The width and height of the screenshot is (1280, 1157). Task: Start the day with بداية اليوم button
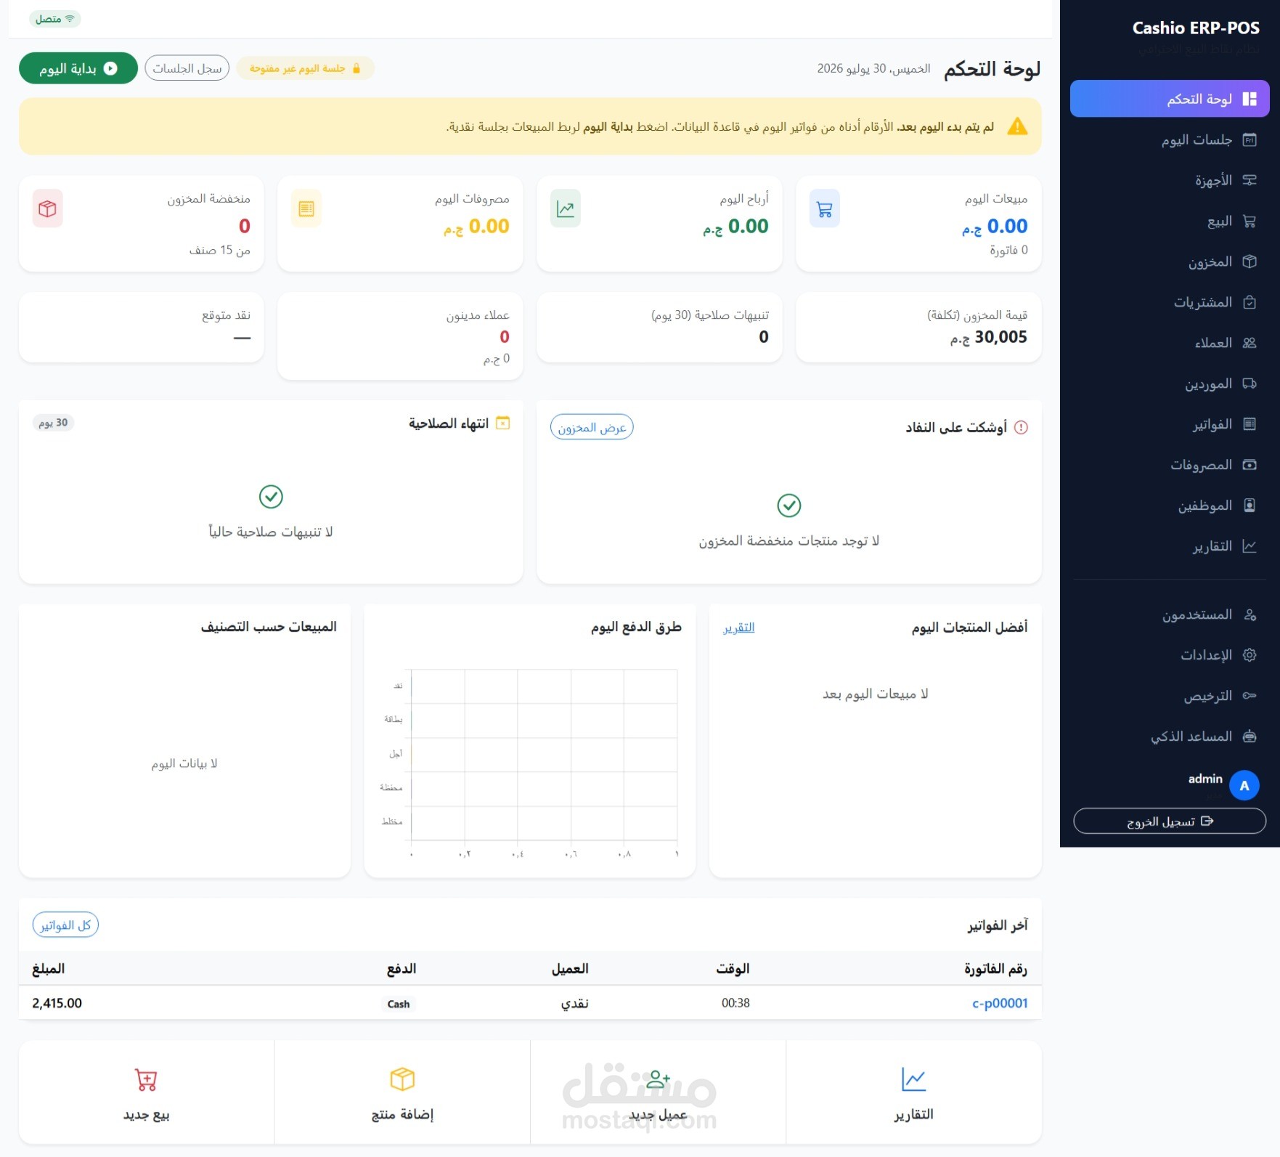pos(78,68)
